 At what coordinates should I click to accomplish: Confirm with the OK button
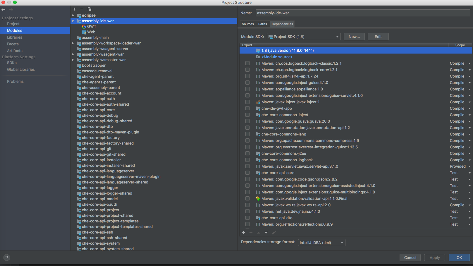[x=459, y=258]
